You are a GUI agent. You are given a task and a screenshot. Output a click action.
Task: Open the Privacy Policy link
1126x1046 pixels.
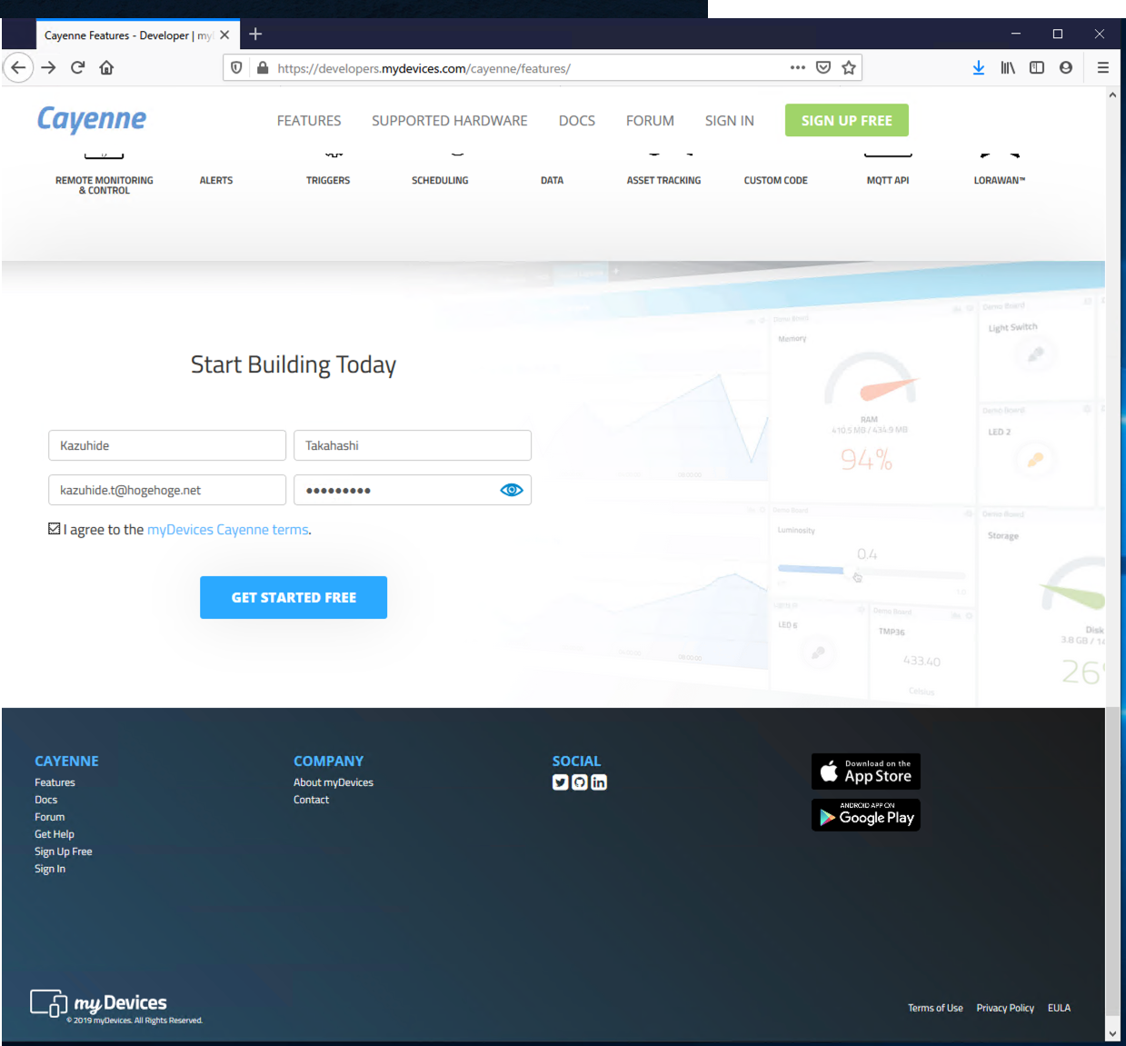click(x=1005, y=1008)
